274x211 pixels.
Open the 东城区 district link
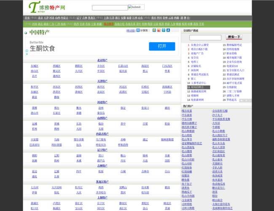pyautogui.click(x=34, y=66)
